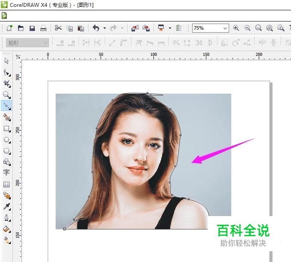Select the Interactive Blend tool
Image resolution: width=291 pixels, height=262 pixels.
7,195
